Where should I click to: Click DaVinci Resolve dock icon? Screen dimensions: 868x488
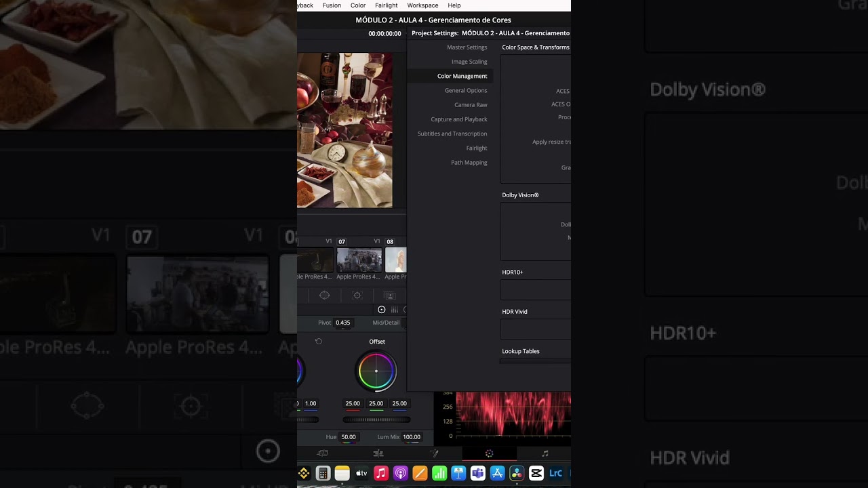pos(517,473)
